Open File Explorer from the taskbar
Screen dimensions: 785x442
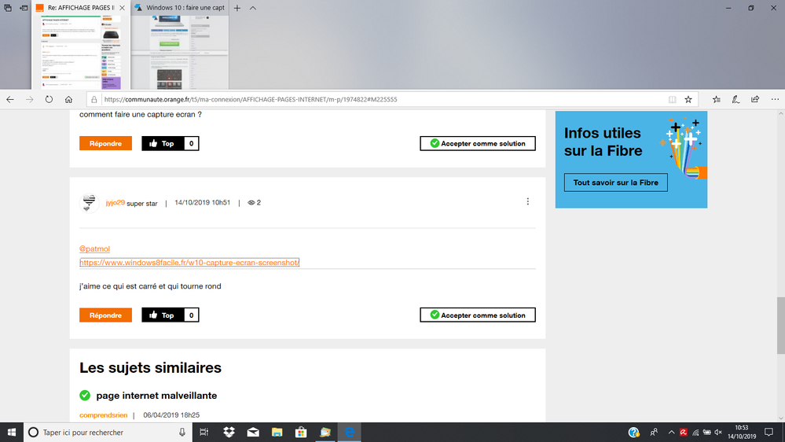point(277,432)
